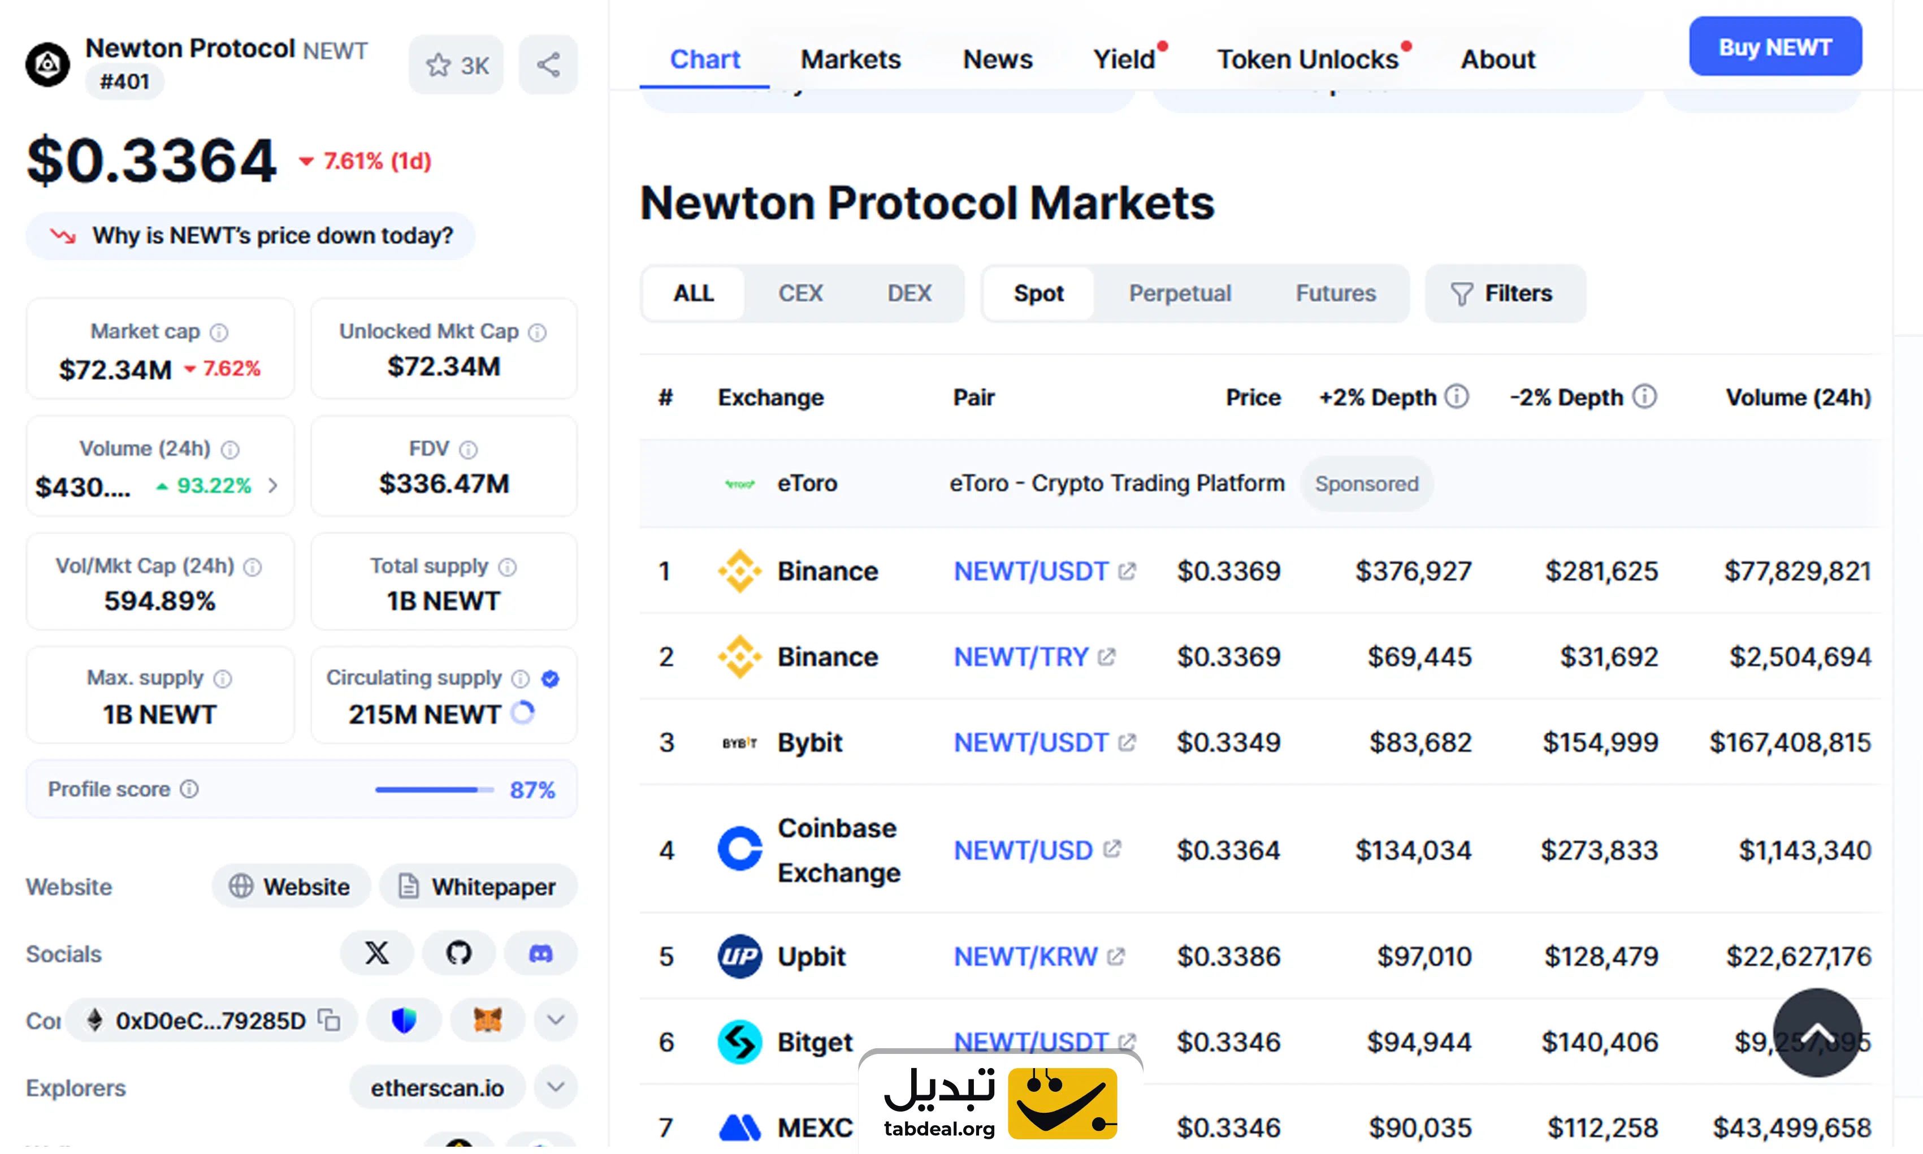Select the DEX exchange filter
1923x1154 pixels.
tap(909, 293)
